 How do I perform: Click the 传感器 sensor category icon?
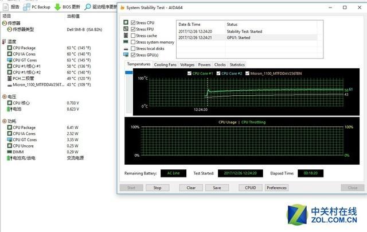pyautogui.click(x=4, y=23)
